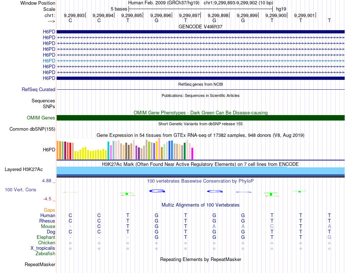Open the H3K27Ac Mark ENCODE track title
Screen dimensions: 345x273
coord(200,164)
